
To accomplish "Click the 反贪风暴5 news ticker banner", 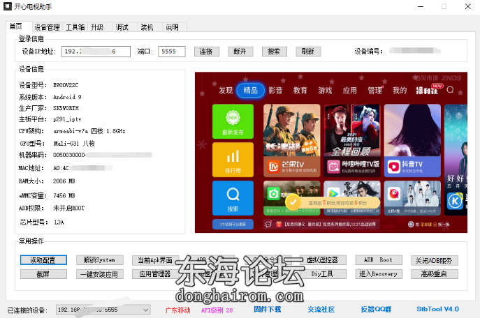I will tap(321, 225).
